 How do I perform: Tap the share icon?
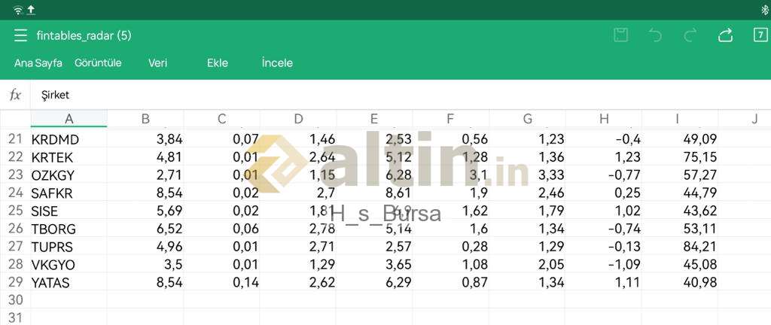pyautogui.click(x=725, y=35)
